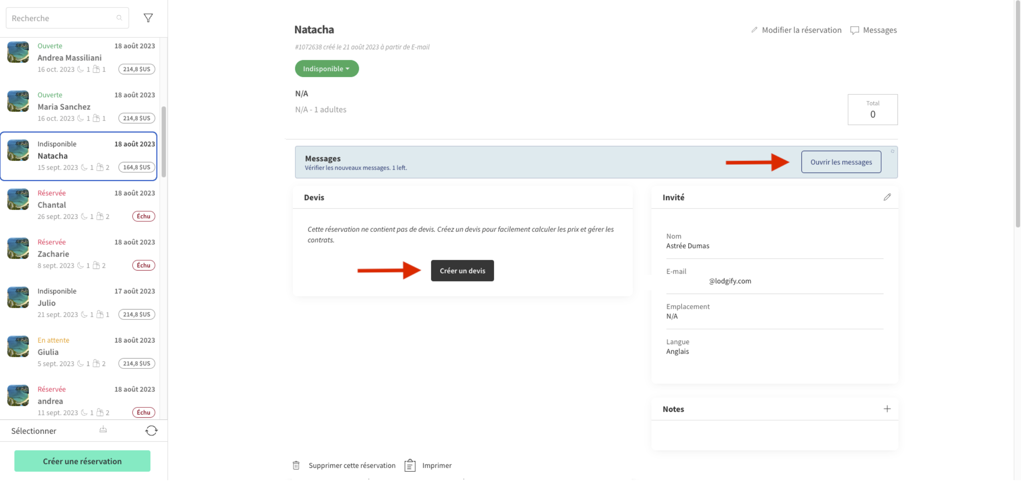Click the archive icon next to Sélectionner
The height and width of the screenshot is (483, 1021).
tap(102, 430)
